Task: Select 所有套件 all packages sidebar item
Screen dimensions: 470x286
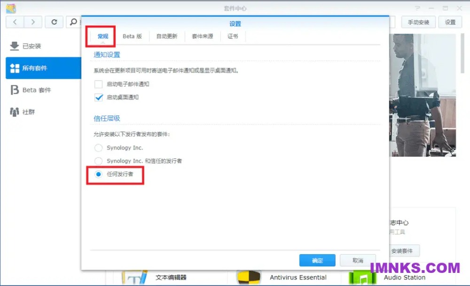Action: click(34, 68)
